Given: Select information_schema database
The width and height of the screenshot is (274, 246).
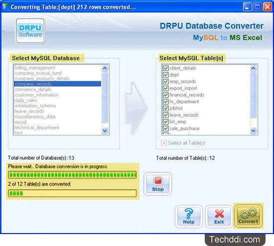Looking at the screenshot, I should coord(57,106).
